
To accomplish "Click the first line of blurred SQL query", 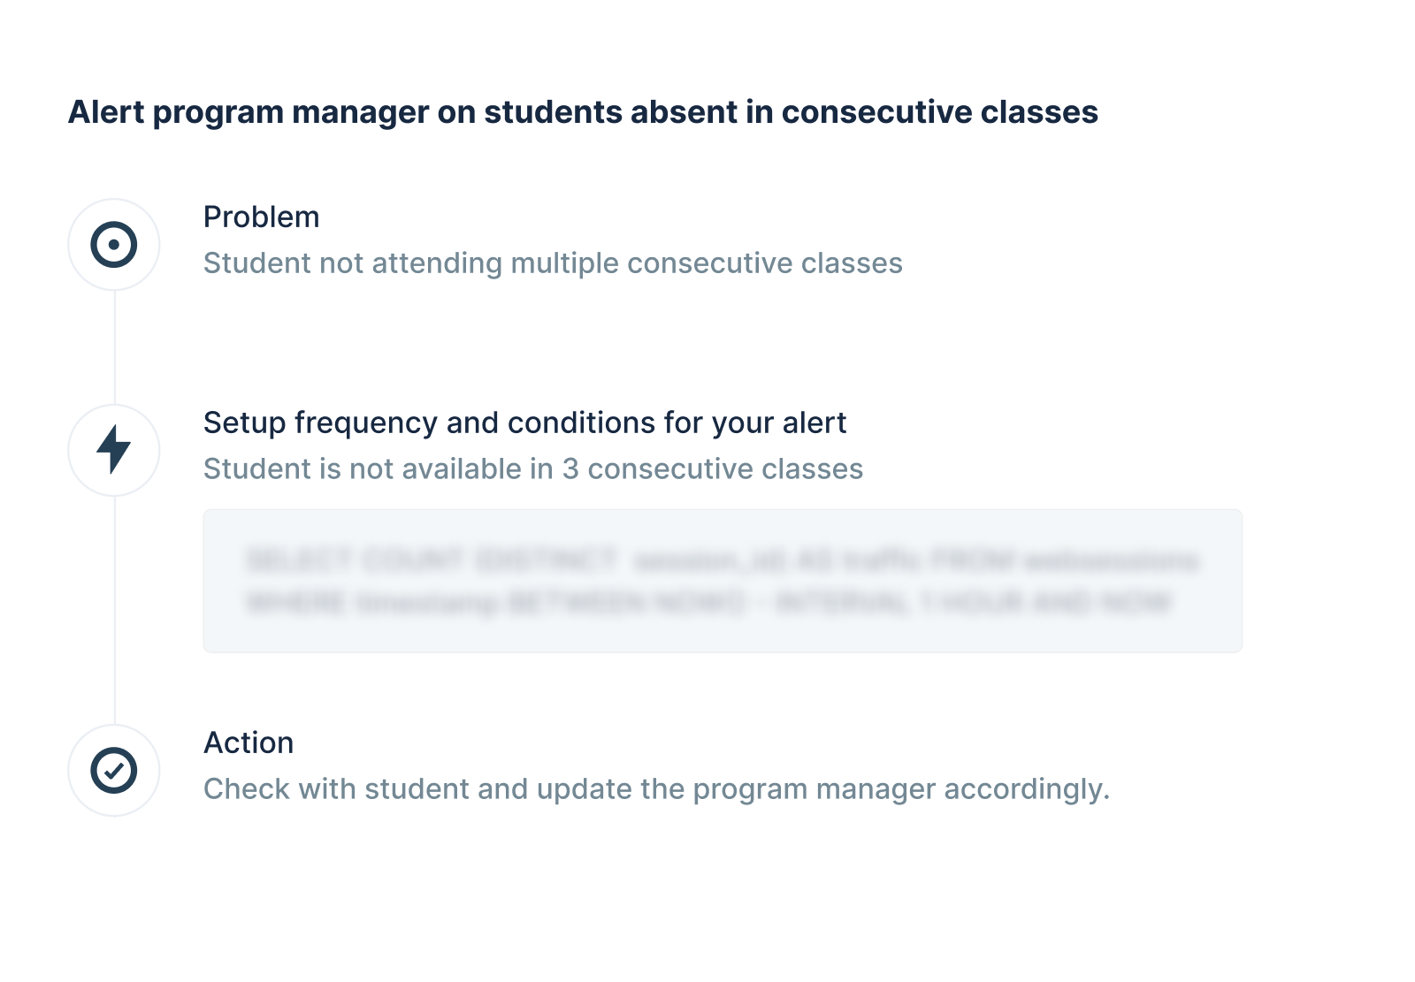I will point(722,560).
